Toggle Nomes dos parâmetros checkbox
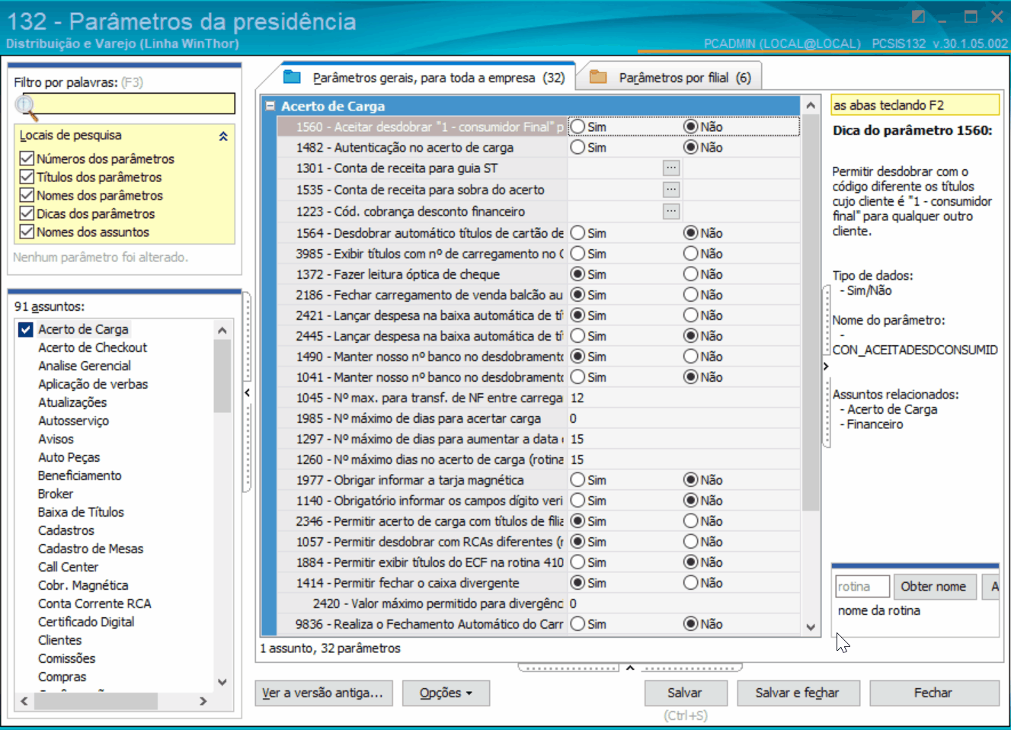Viewport: 1011px width, 730px height. tap(27, 195)
